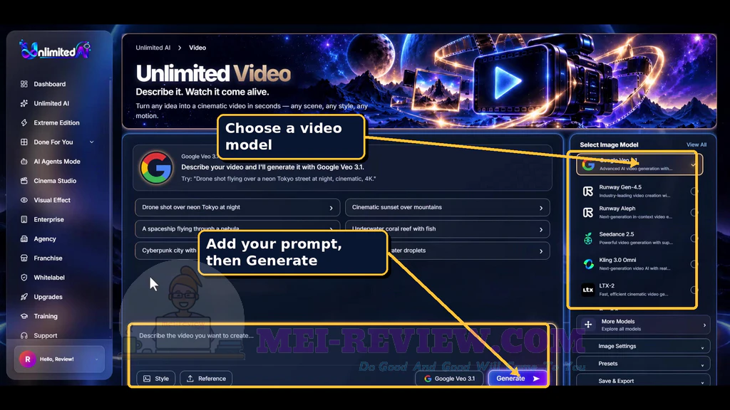This screenshot has height=410, width=730.
Task: Click the Upgrades rocket icon
Action: click(x=24, y=297)
